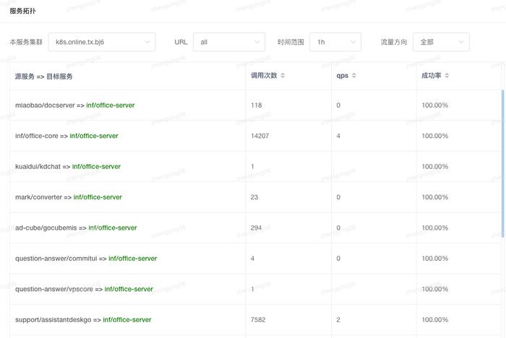Select the question-answer/vpscore source text
Image resolution: width=506 pixels, height=338 pixels.
point(54,289)
